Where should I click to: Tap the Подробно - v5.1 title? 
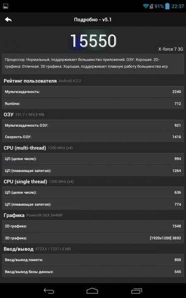(93, 19)
